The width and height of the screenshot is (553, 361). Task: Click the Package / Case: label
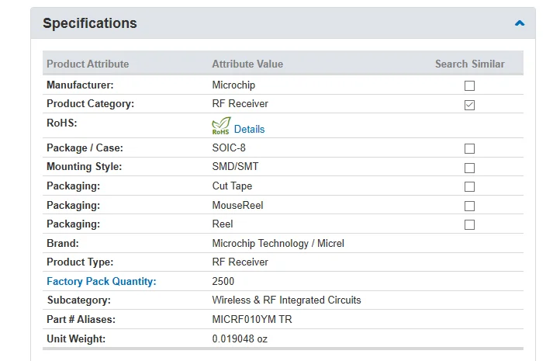(85, 148)
